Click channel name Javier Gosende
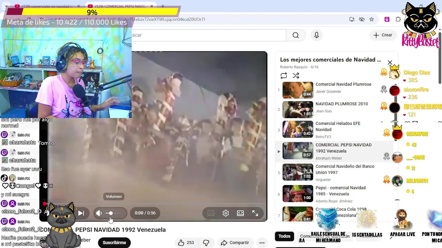The image size is (442, 248). click(x=328, y=92)
